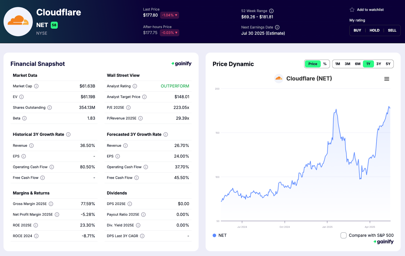Image resolution: width=405 pixels, height=256 pixels.
Task: Rate the stock as SELL
Action: (x=392, y=30)
